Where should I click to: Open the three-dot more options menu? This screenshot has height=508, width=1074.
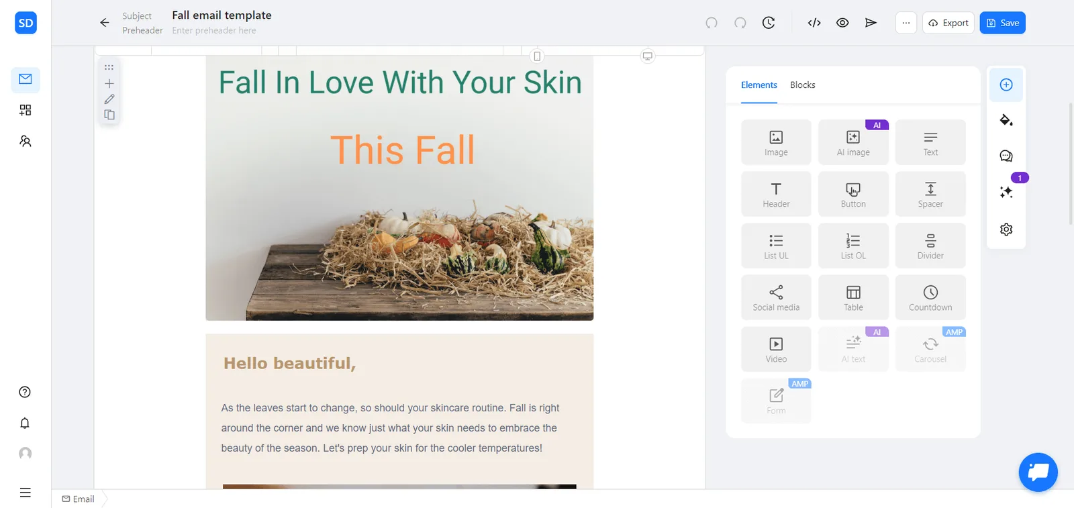click(906, 23)
